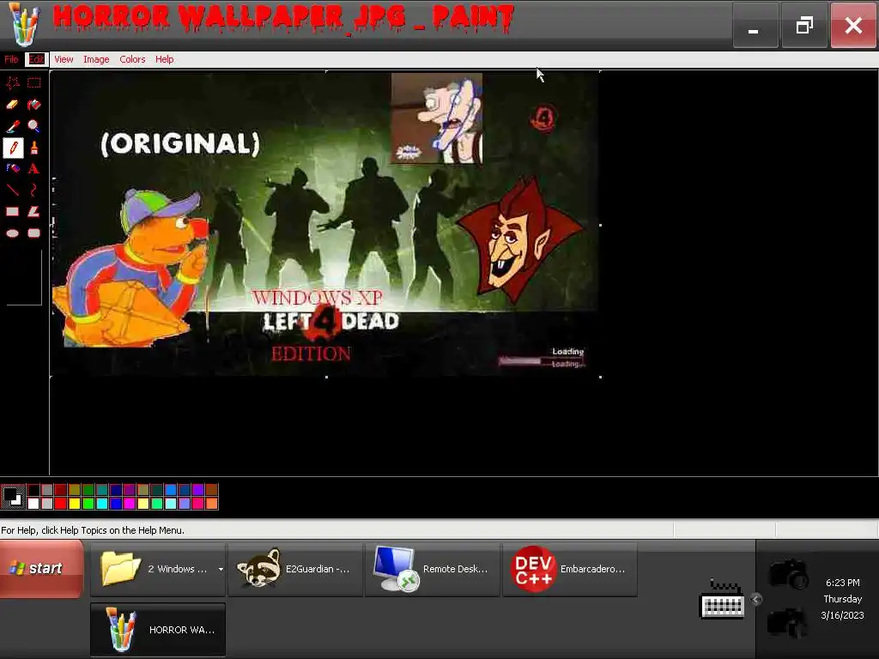Image resolution: width=879 pixels, height=659 pixels.
Task: Click the bottom-center canvas resize handle
Action: [x=327, y=378]
